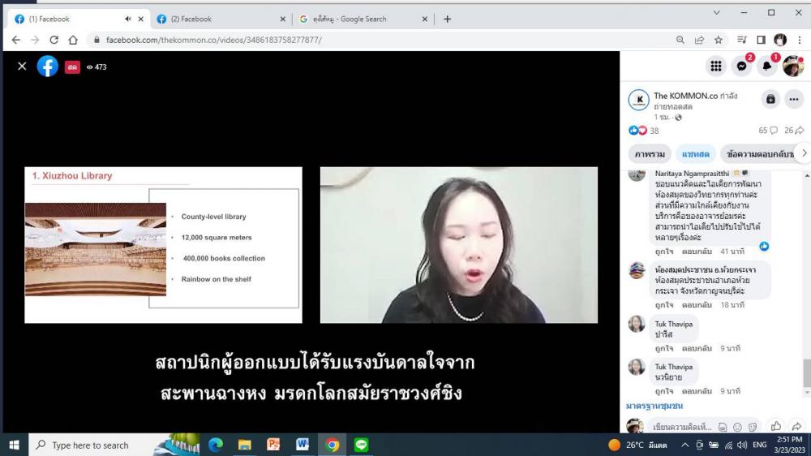This screenshot has width=811, height=456.
Task: Open the LINE app from the taskbar
Action: pyautogui.click(x=361, y=445)
